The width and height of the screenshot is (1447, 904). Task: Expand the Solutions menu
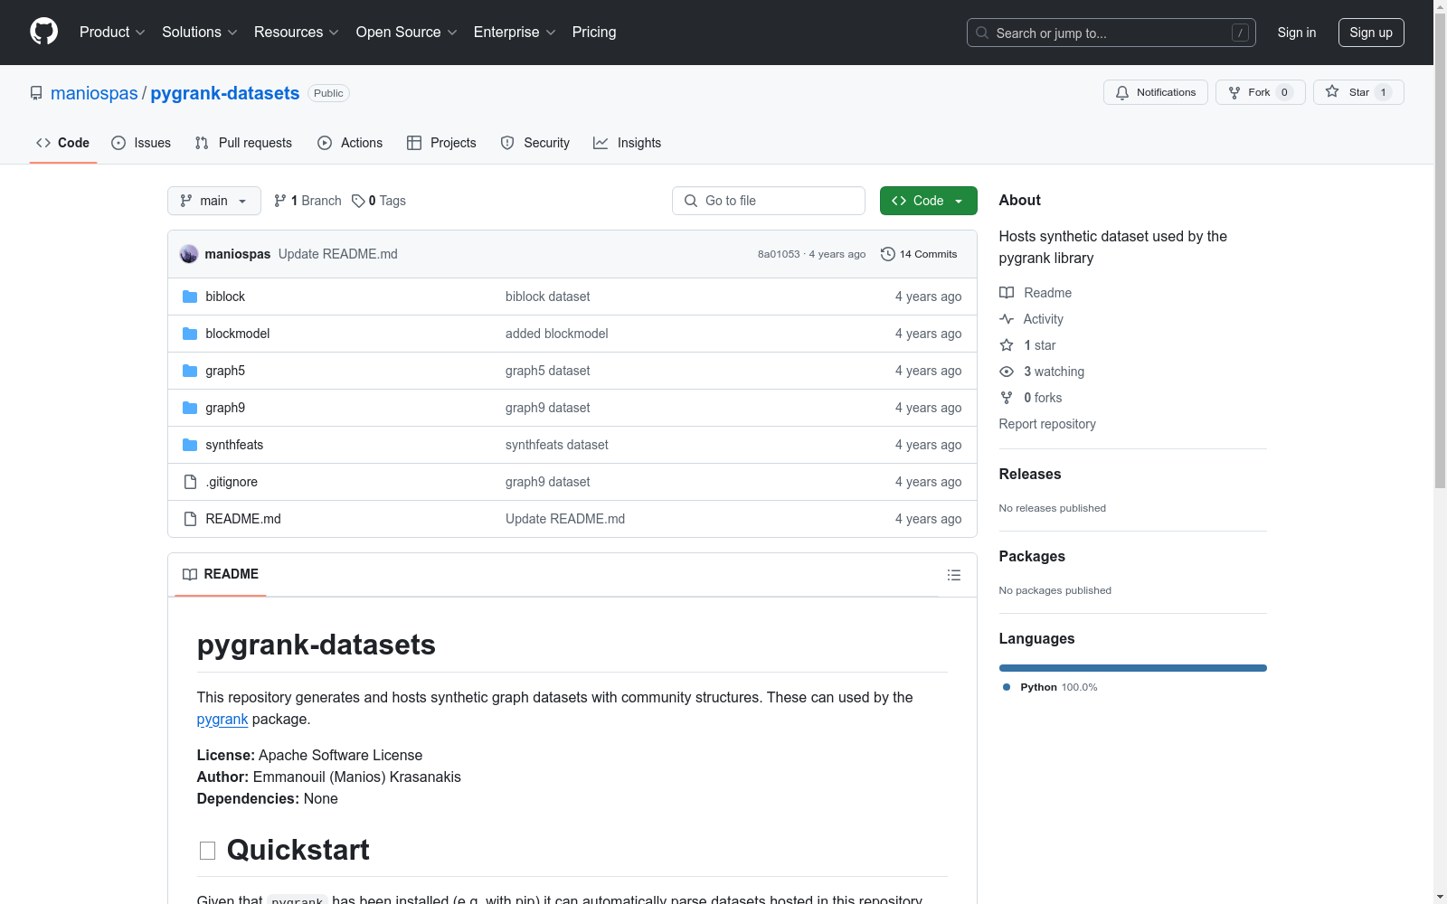click(200, 33)
